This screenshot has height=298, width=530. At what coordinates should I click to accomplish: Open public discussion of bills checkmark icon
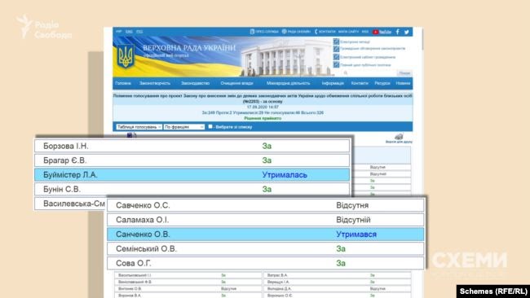(336, 49)
